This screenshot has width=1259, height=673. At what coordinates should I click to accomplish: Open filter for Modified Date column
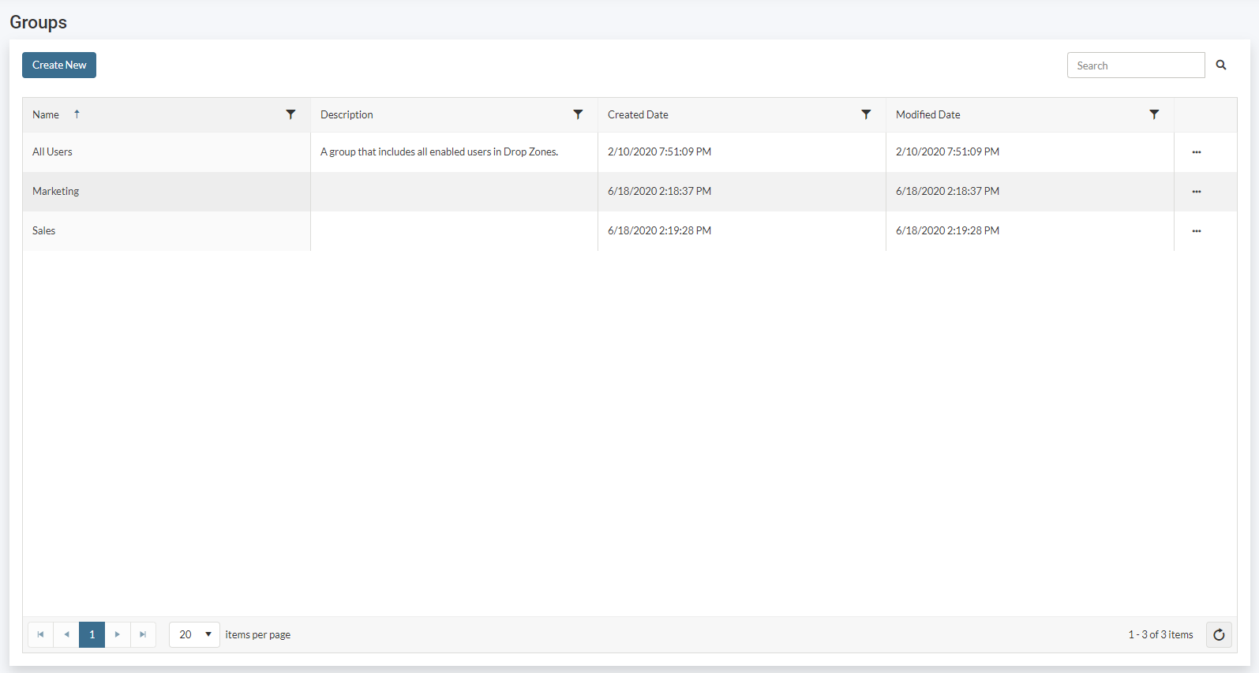click(x=1154, y=114)
